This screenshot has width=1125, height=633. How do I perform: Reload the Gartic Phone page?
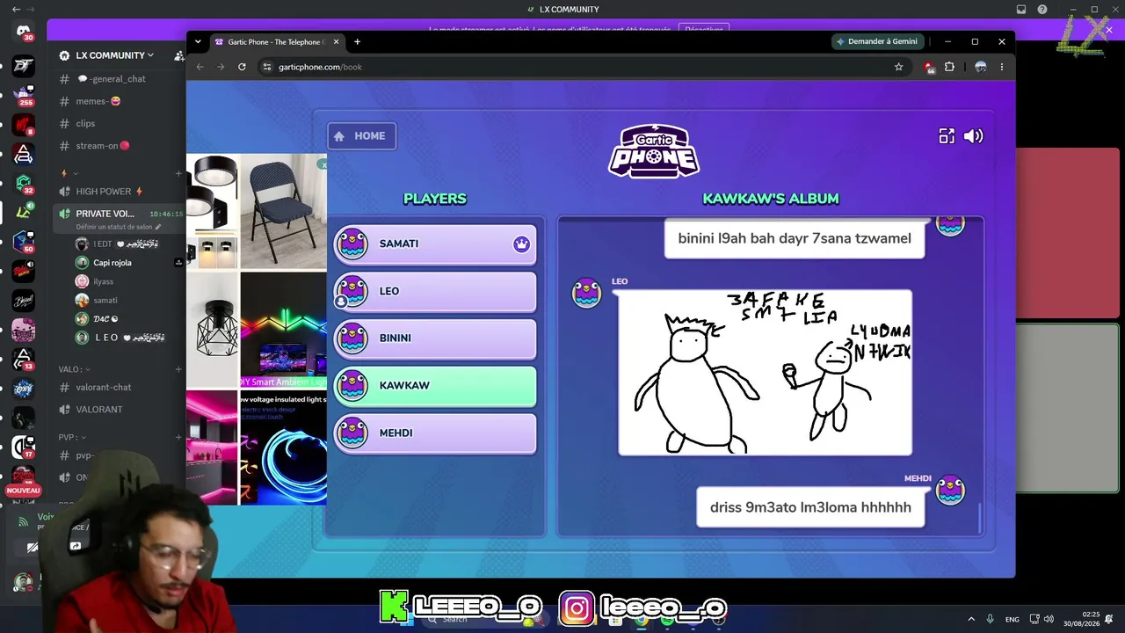pyautogui.click(x=242, y=67)
